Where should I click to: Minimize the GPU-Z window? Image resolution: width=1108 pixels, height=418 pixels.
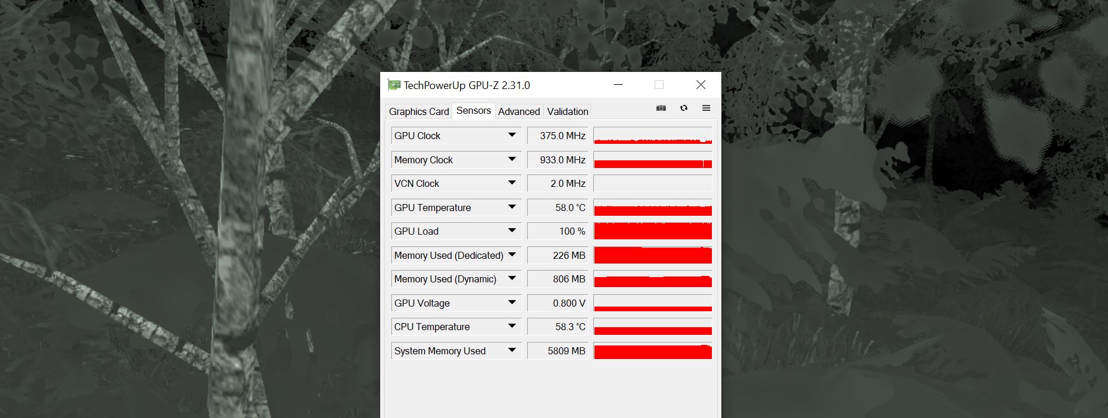tap(618, 85)
